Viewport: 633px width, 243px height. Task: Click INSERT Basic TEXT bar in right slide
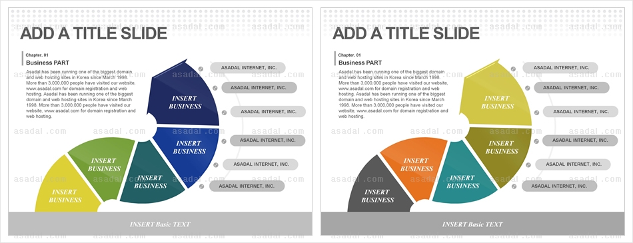(472, 224)
